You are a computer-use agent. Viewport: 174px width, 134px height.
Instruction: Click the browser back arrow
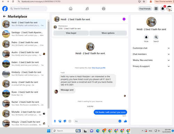point(3,1)
